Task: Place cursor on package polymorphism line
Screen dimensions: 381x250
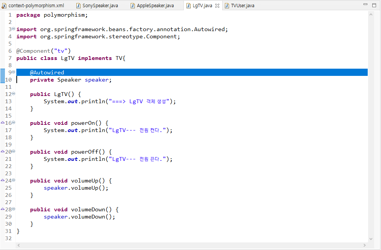Action: tap(52, 15)
